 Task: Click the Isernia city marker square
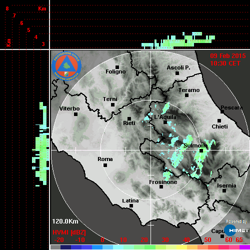click(224, 190)
